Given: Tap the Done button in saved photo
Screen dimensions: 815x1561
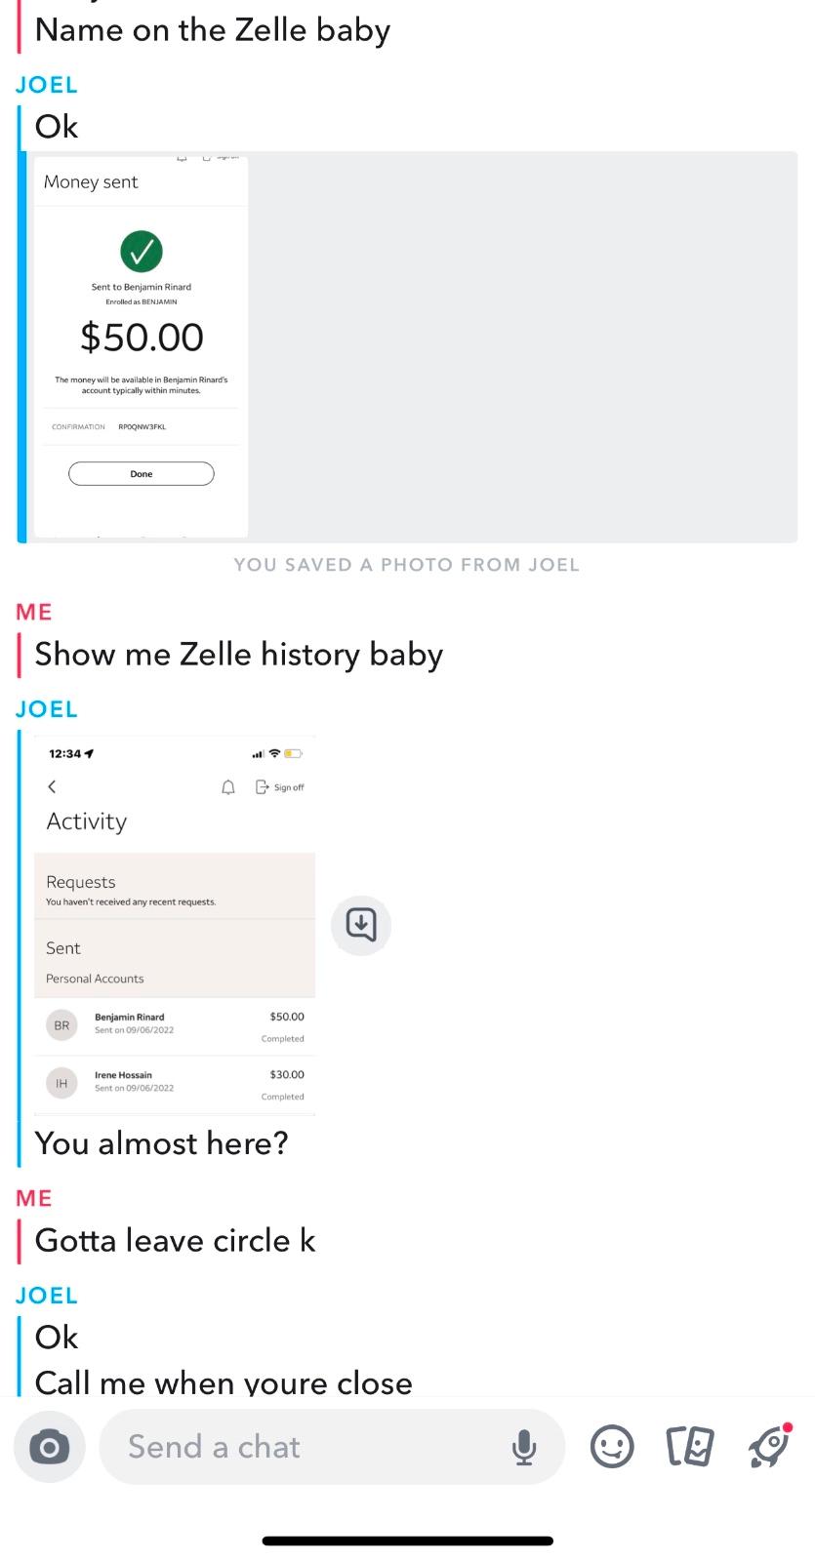Looking at the screenshot, I should tap(142, 474).
